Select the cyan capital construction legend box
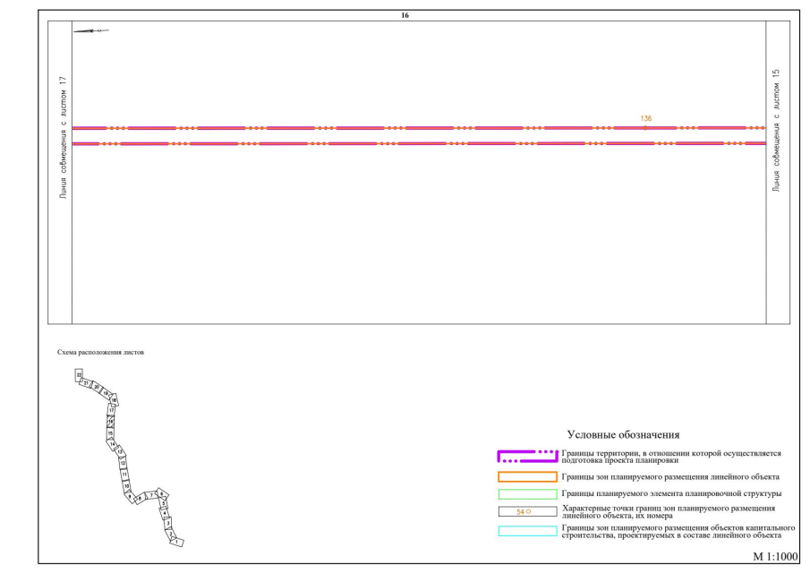The image size is (810, 573). (x=527, y=531)
